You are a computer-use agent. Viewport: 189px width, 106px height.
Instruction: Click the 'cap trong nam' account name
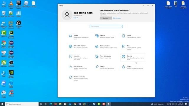83,13
